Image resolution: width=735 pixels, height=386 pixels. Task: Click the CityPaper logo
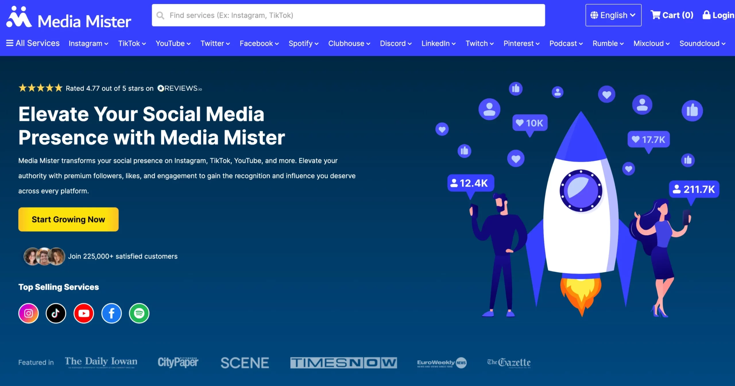coord(178,362)
